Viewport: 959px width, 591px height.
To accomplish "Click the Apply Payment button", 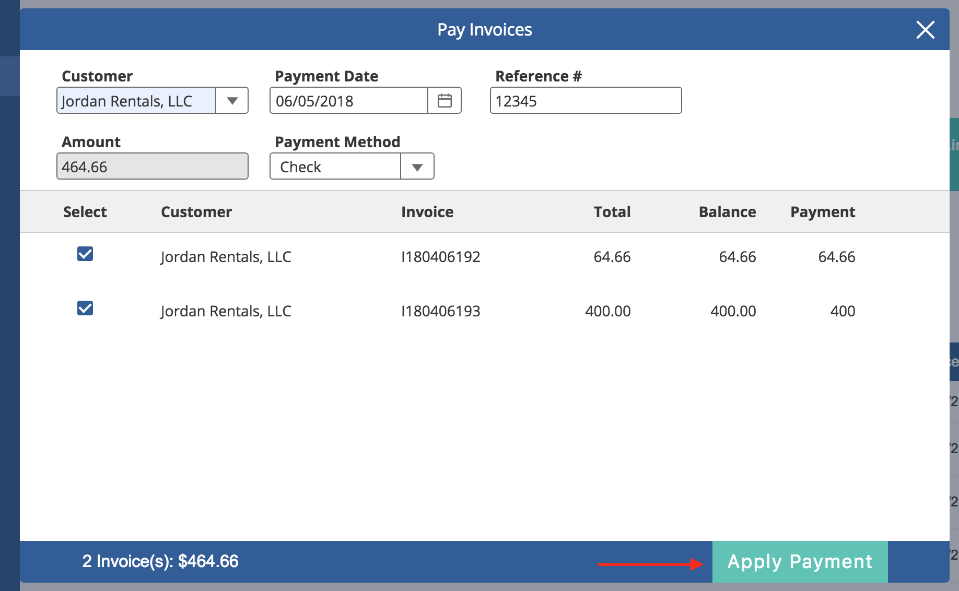I will (800, 562).
